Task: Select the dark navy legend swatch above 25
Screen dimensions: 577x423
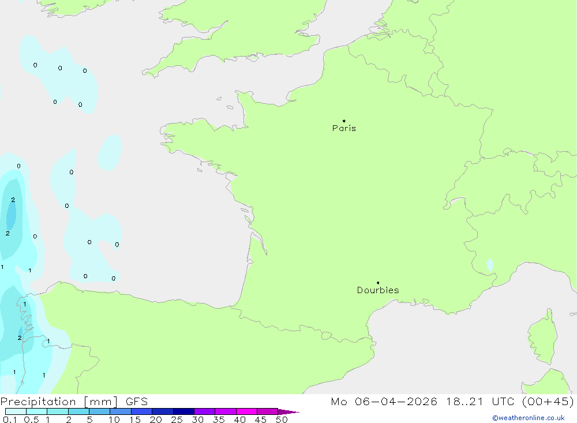Action: point(183,411)
